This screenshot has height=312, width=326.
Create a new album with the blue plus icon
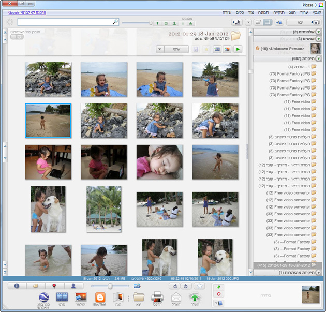(x=279, y=22)
